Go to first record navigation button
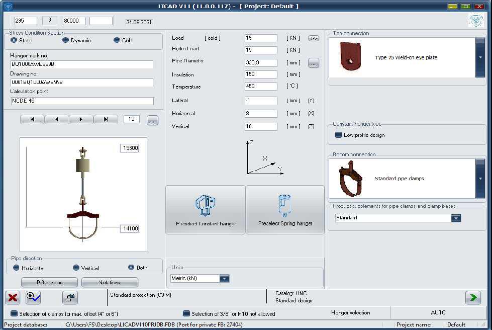The image size is (492, 330). [x=32, y=119]
